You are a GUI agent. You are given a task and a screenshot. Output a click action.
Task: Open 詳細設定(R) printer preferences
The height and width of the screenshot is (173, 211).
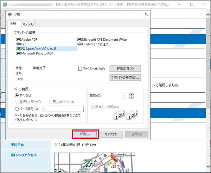[x=125, y=68]
